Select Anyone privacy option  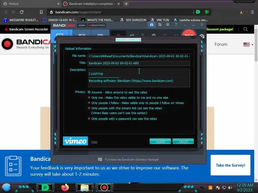pos(89,92)
